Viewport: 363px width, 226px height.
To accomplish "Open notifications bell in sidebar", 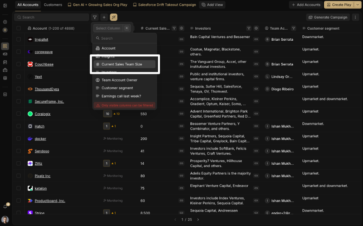I will point(5,207).
